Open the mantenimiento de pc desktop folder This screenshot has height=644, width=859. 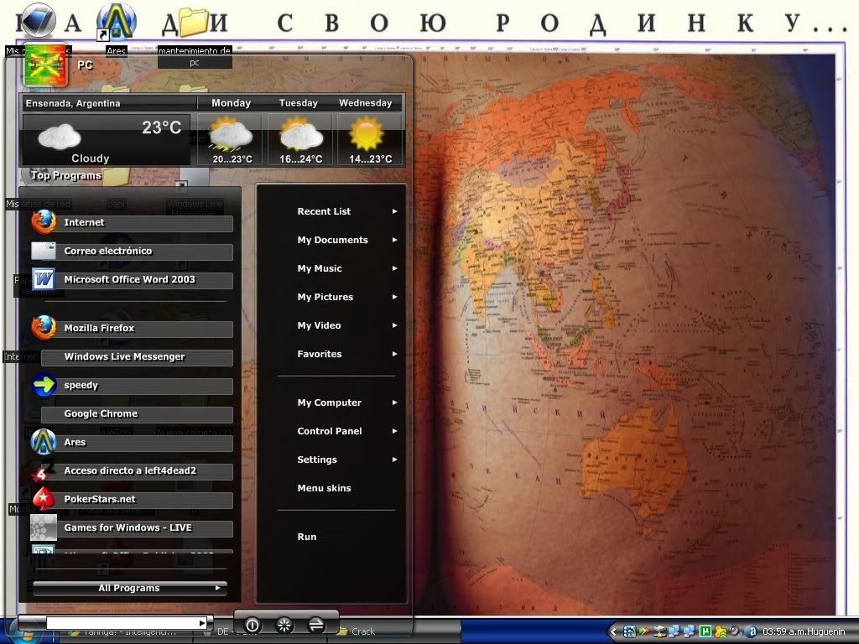194,23
